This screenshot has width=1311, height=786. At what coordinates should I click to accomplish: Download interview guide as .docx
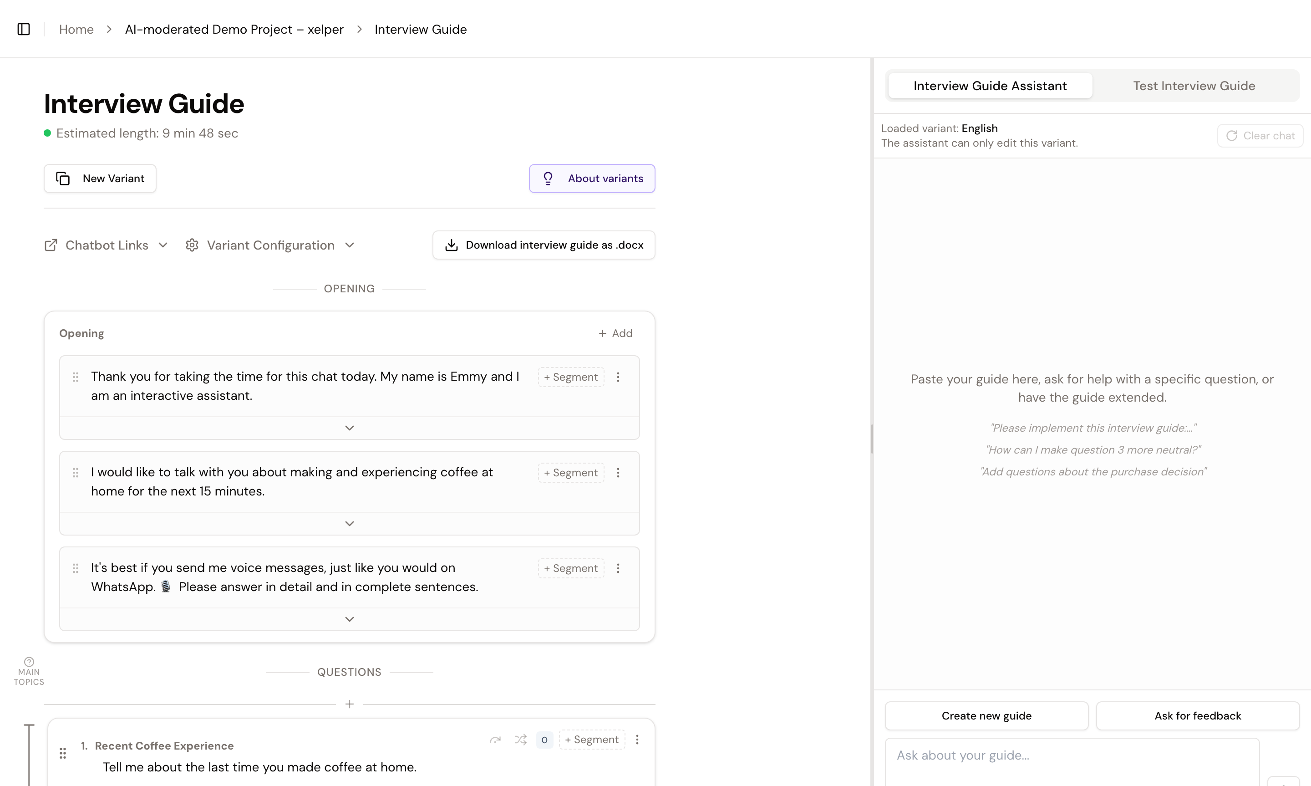pos(544,245)
